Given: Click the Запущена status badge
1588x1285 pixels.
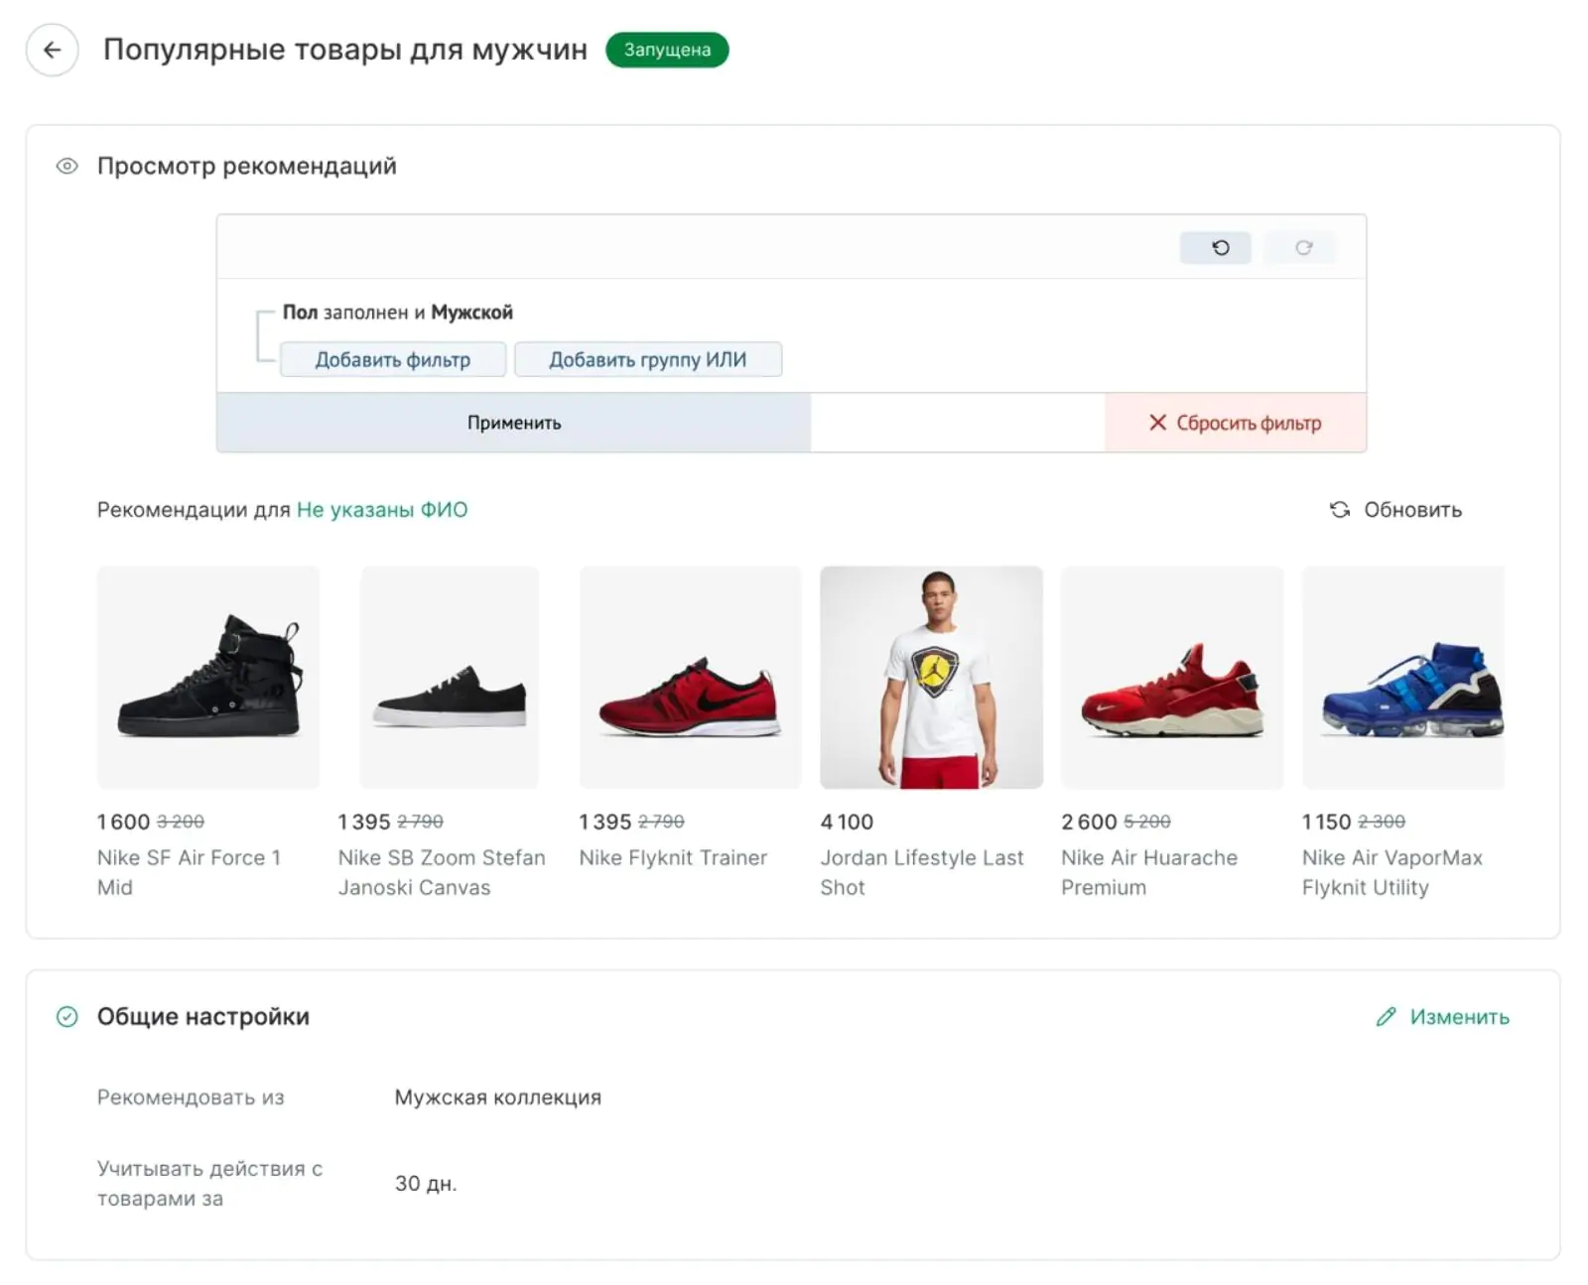Looking at the screenshot, I should pyautogui.click(x=667, y=50).
